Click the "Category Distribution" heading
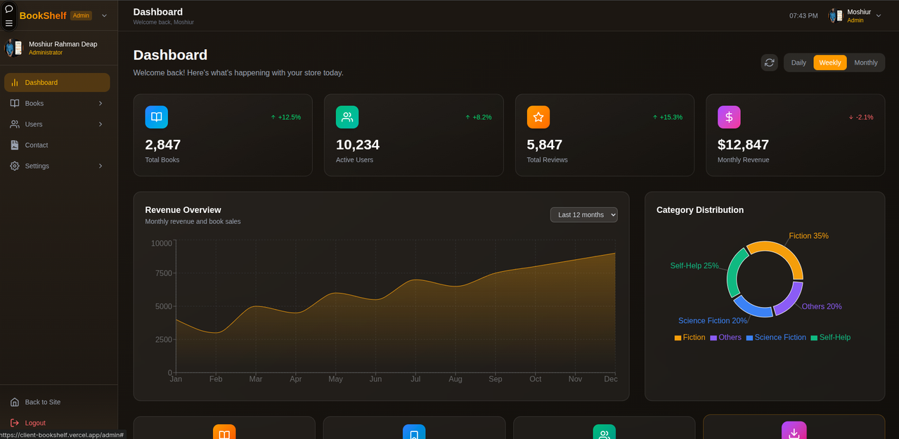Screen dimensions: 899x439 [700, 210]
